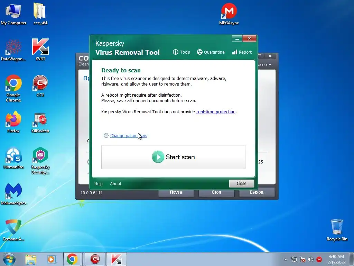Screen dimensions: 354x266
Task: Click the green play icon on Start scan
Action: tap(158, 157)
